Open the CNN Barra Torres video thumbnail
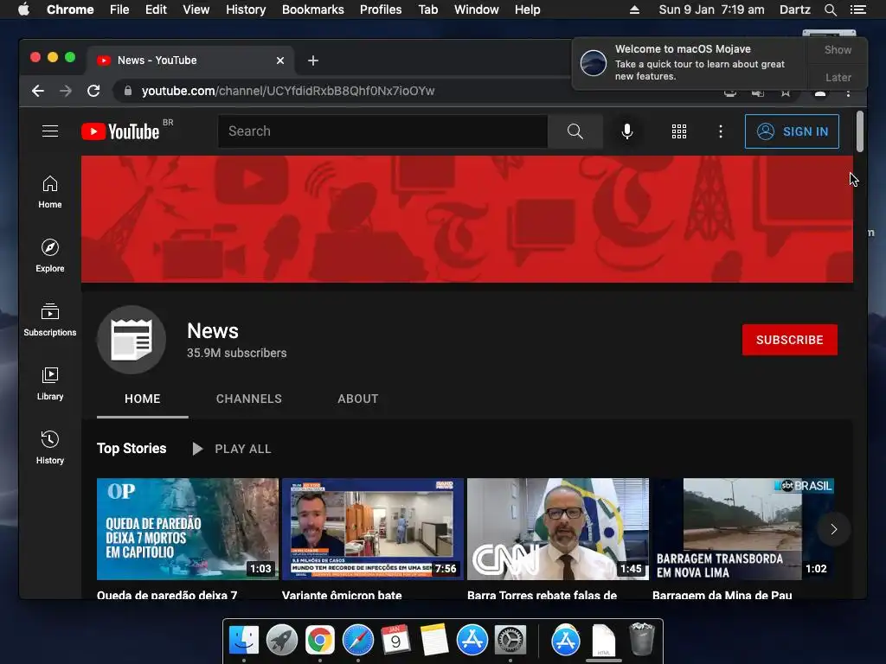Viewport: 886px width, 664px height. 558,529
